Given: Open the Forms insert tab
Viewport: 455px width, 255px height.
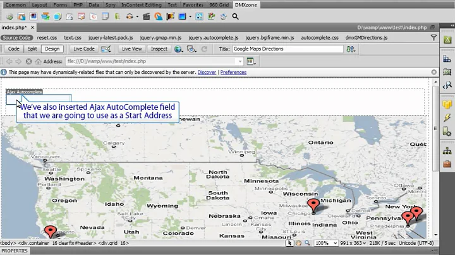Looking at the screenshot, I should tap(60, 5).
